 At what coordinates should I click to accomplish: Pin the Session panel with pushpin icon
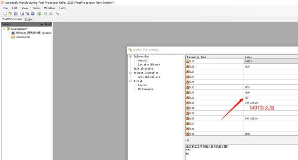[46, 24]
